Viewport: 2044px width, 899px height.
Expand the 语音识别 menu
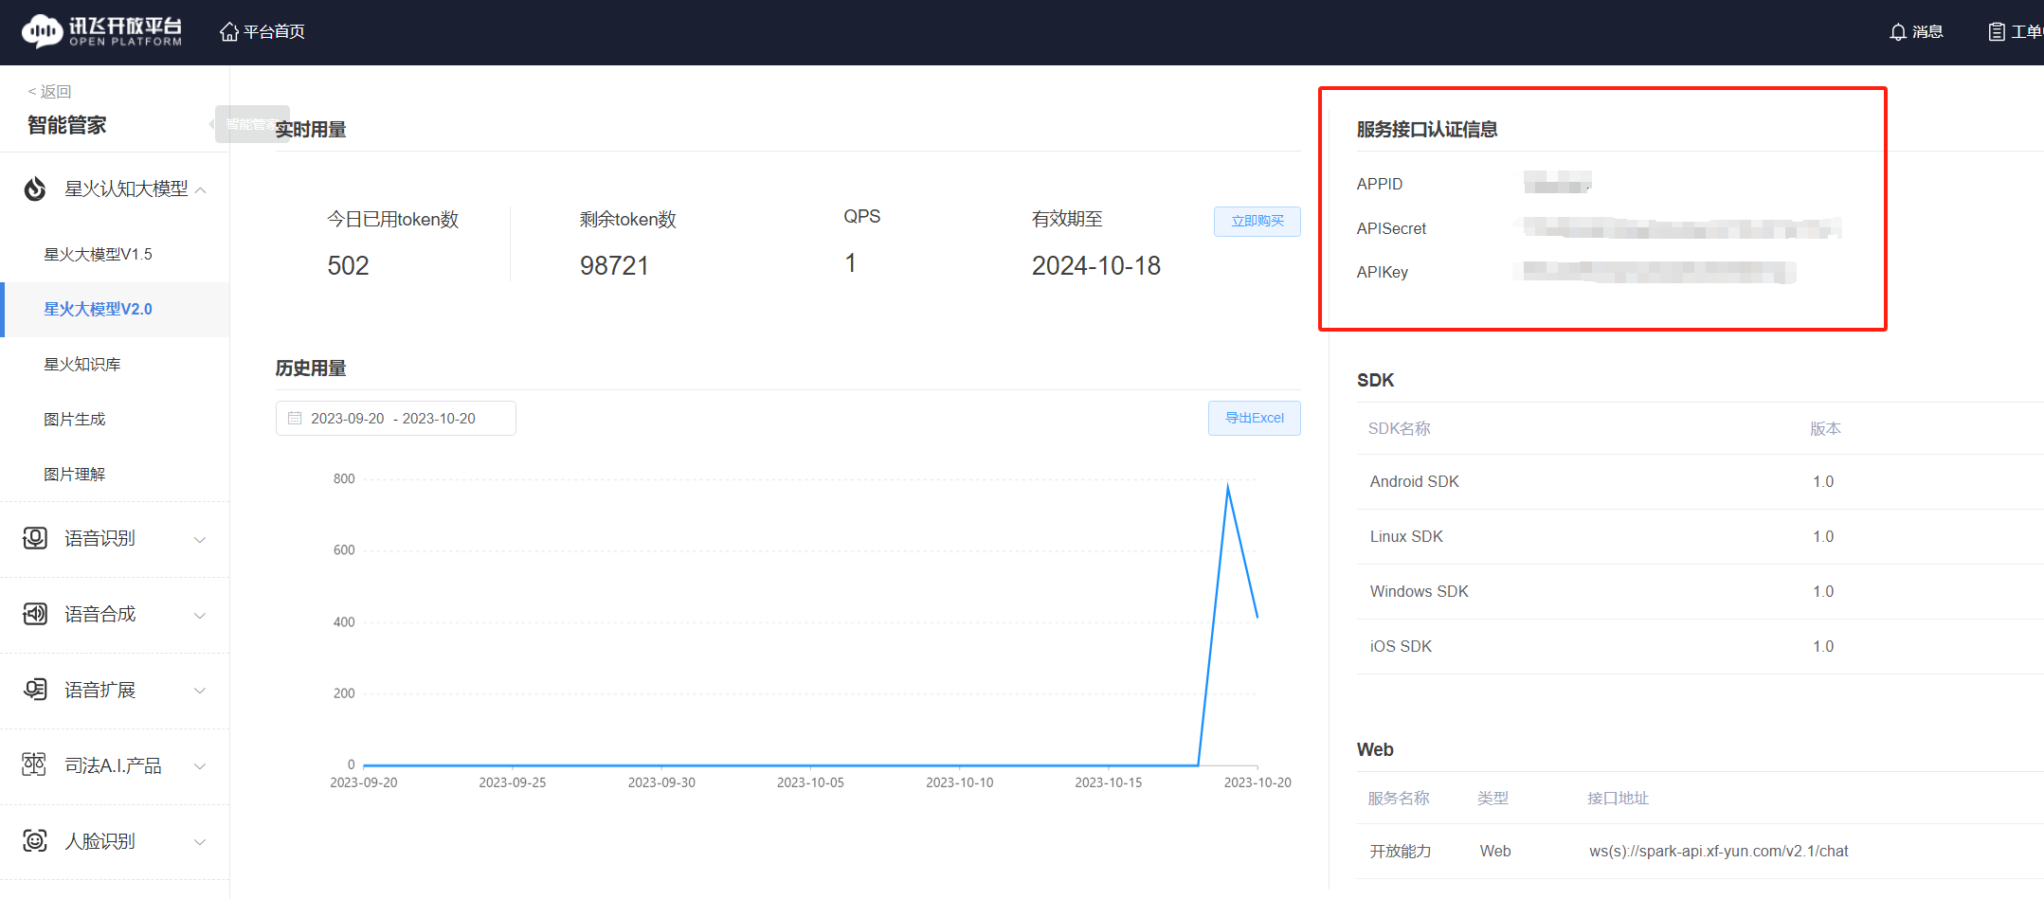(200, 540)
